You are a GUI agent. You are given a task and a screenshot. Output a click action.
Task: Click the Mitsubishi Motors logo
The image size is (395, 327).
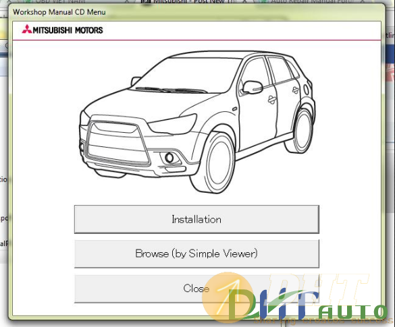[x=63, y=30]
